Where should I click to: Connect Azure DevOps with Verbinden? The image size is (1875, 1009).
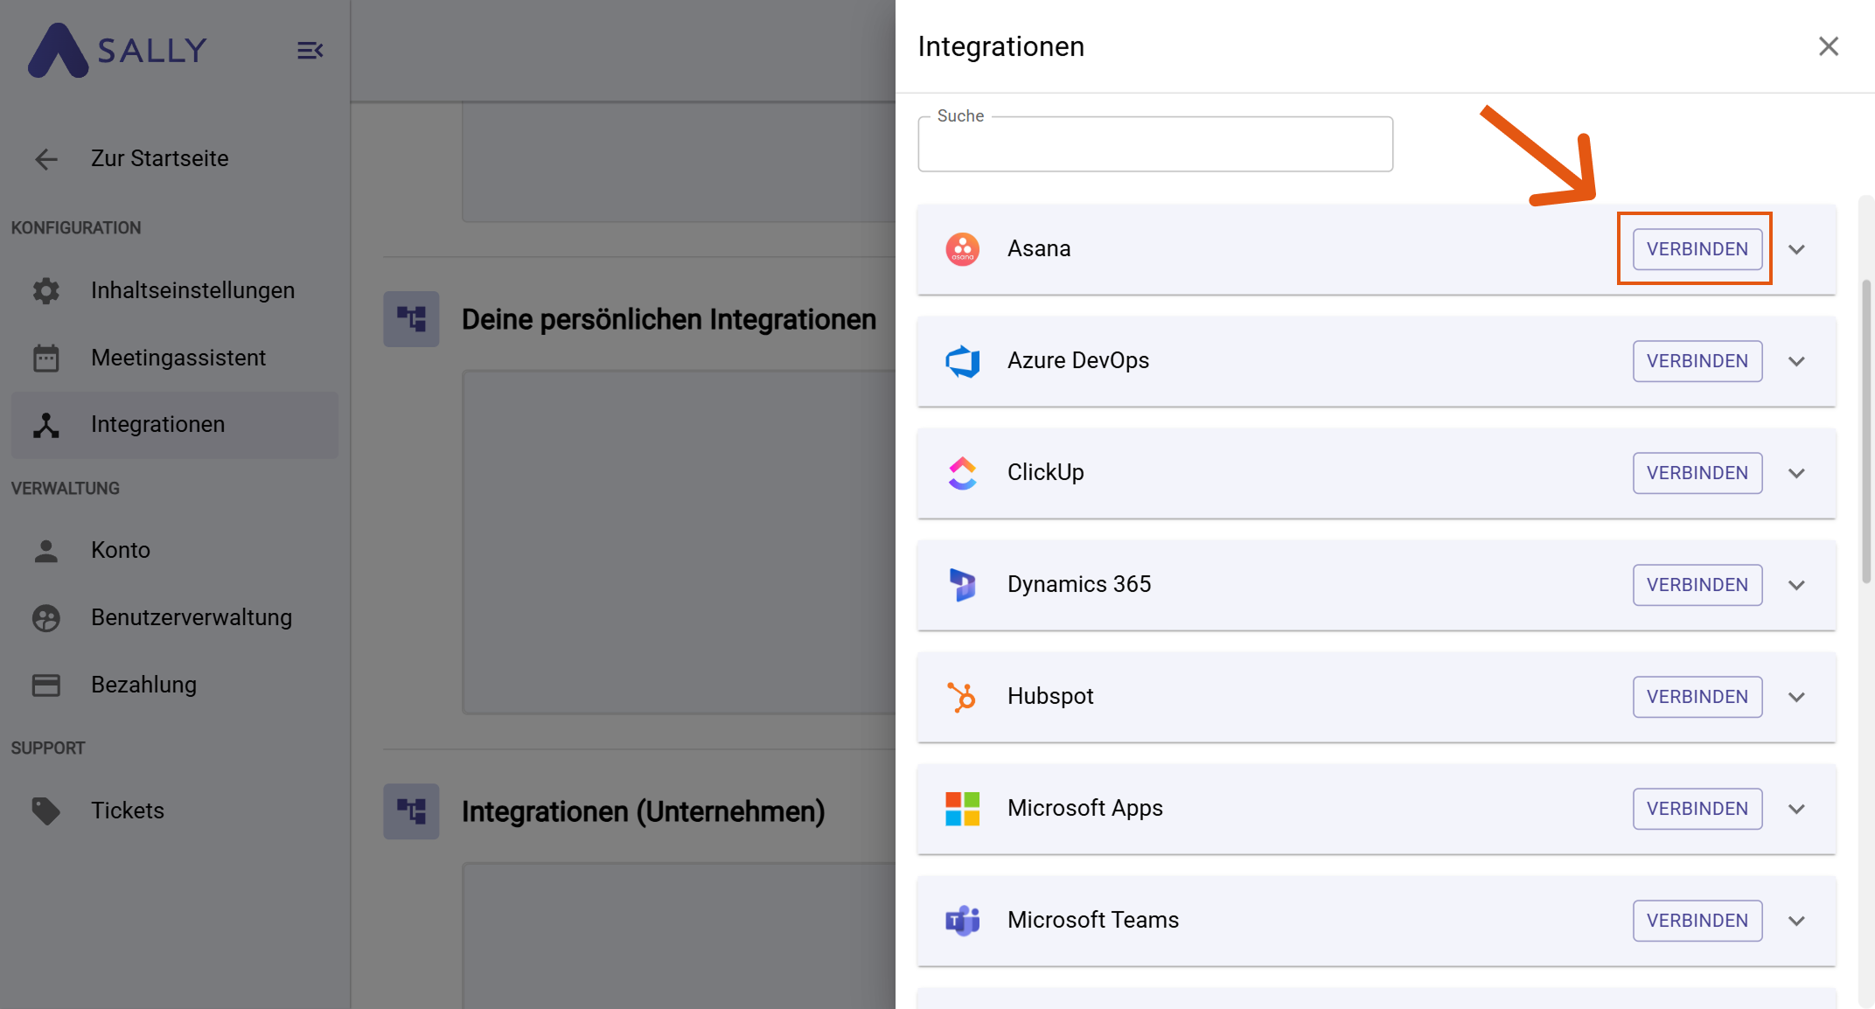(1697, 361)
